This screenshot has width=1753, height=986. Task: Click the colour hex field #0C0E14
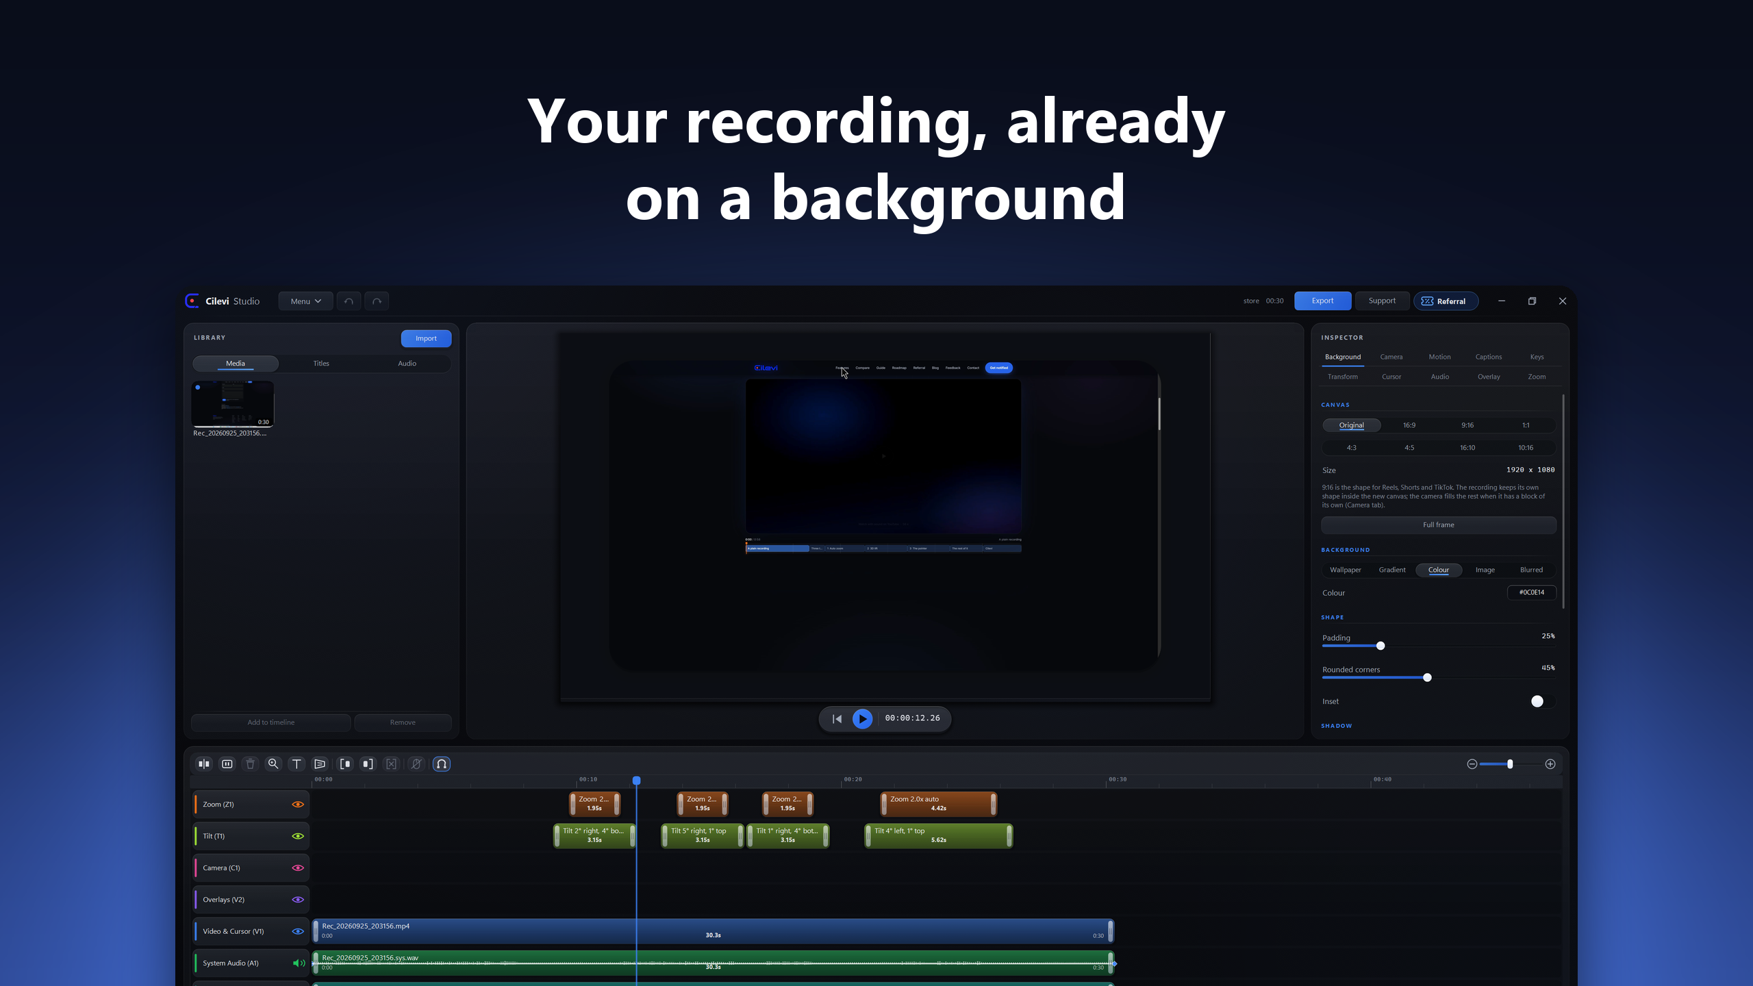point(1531,592)
